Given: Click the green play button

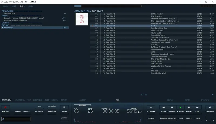Looking at the screenshot, I should tap(180, 107).
